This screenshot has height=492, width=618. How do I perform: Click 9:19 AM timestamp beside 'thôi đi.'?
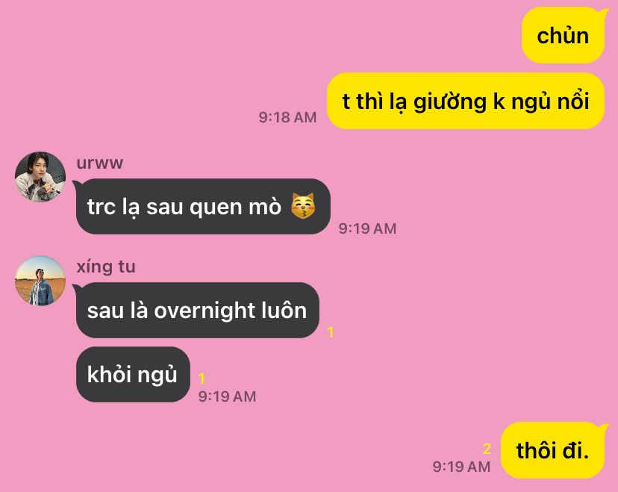461,467
